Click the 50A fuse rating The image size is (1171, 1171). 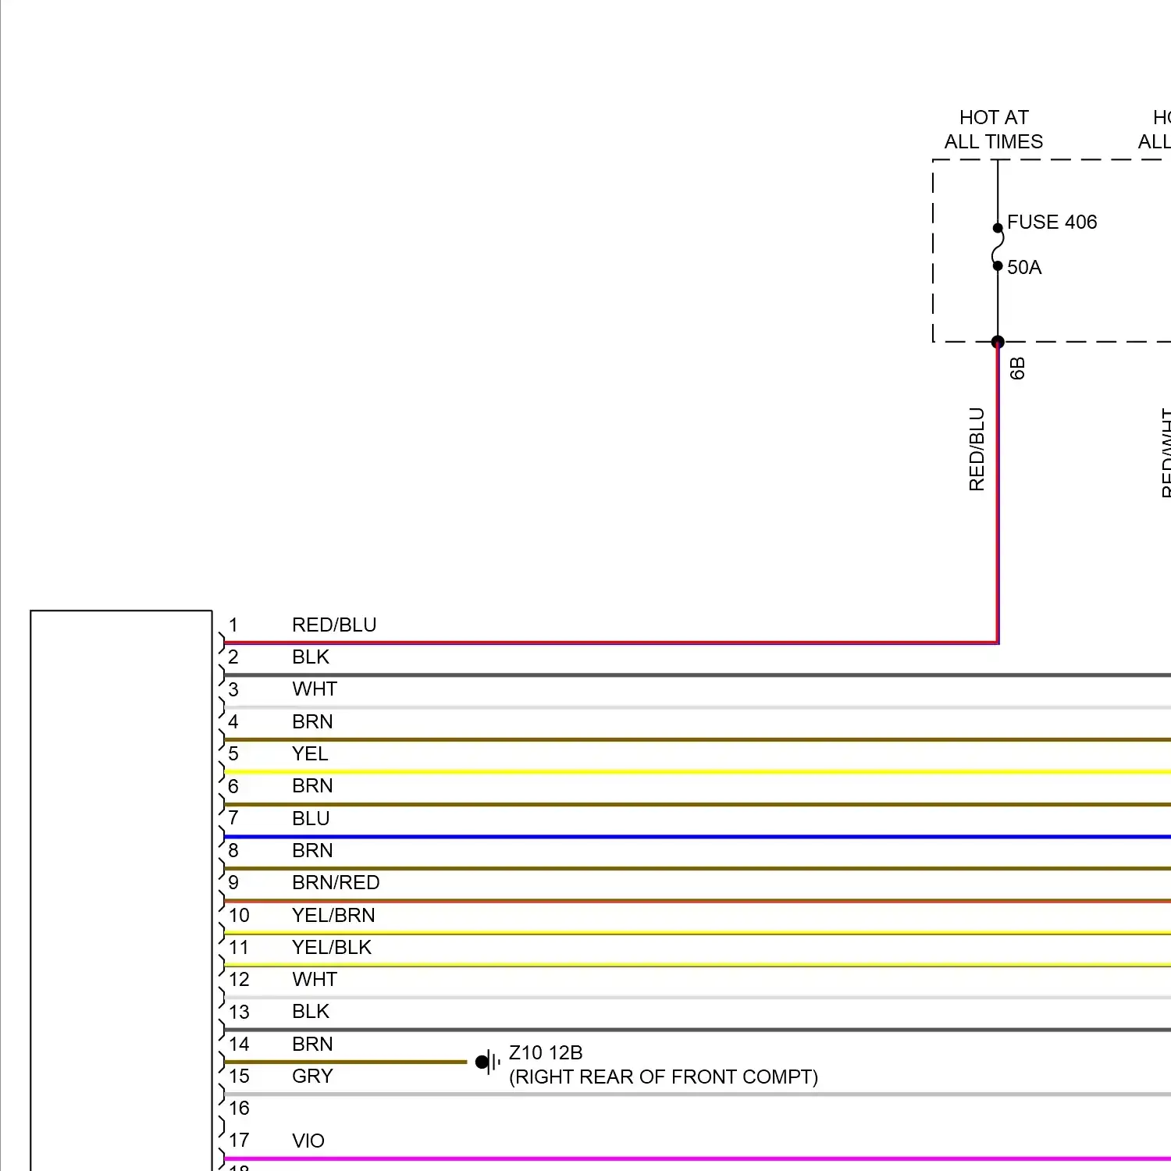tap(1024, 268)
